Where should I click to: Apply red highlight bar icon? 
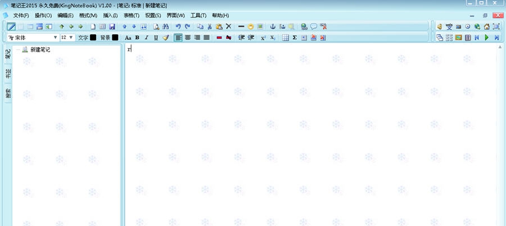219,38
